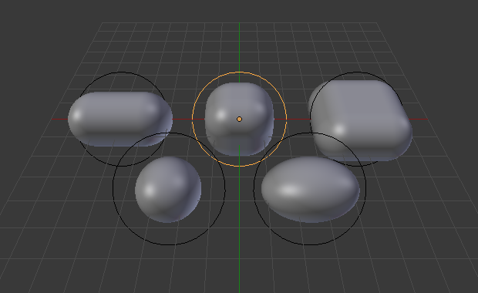Viewport: 478px width, 293px height.
Task: Select the ellipsoid metaball object
Action: [x=311, y=190]
